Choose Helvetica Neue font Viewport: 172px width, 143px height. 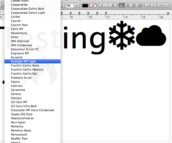tap(33, 130)
